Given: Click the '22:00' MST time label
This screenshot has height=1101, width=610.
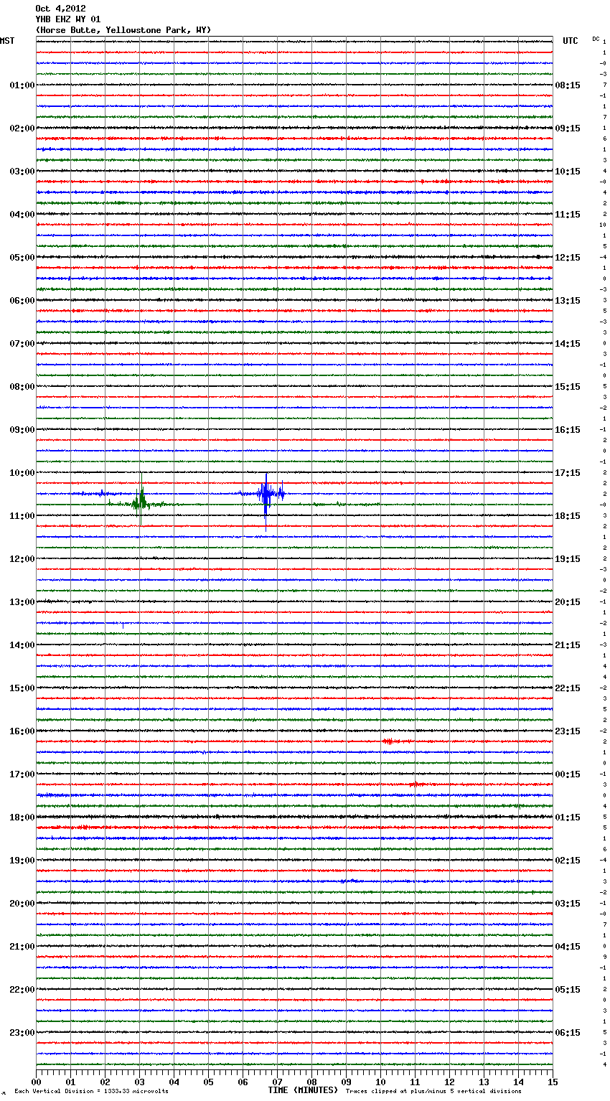Looking at the screenshot, I should (22, 990).
